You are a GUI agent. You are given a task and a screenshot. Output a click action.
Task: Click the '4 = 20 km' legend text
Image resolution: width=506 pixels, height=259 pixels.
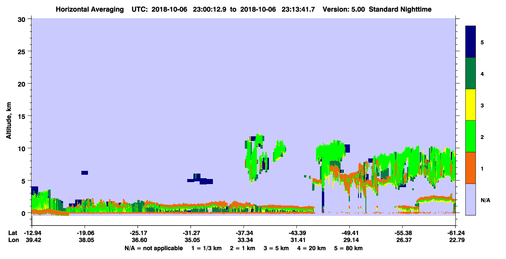click(311, 248)
